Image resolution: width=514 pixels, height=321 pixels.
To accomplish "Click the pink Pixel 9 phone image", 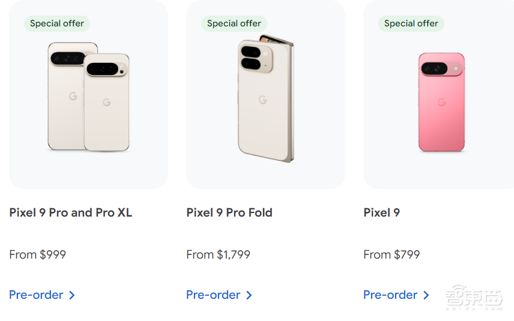I will point(441,102).
